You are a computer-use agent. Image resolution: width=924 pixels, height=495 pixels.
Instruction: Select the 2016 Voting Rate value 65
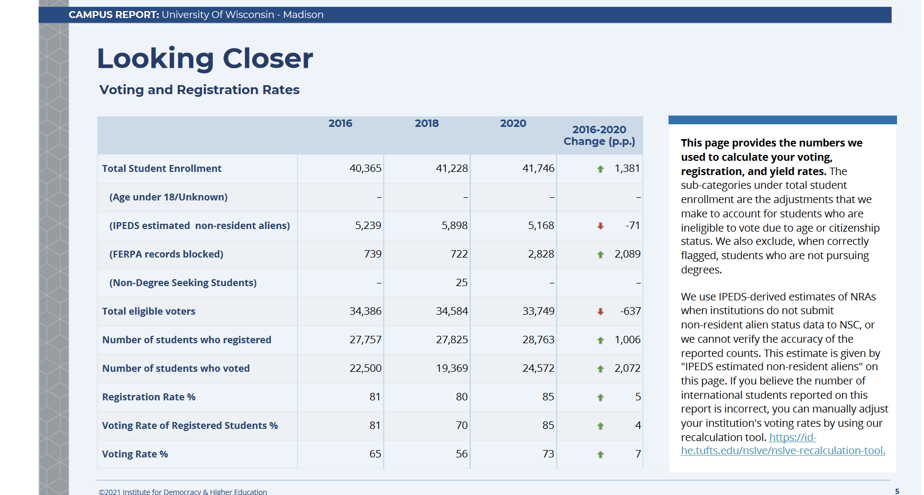(375, 454)
